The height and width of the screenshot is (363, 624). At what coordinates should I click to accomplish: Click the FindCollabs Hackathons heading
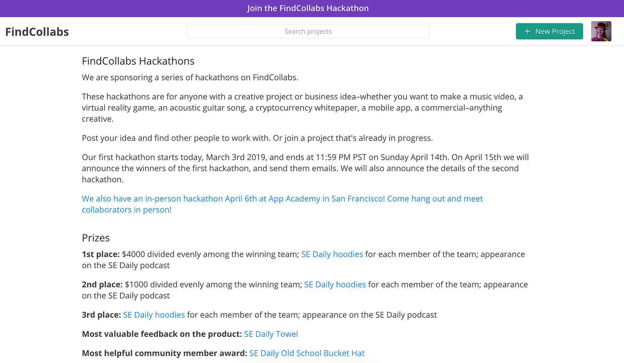coord(138,61)
